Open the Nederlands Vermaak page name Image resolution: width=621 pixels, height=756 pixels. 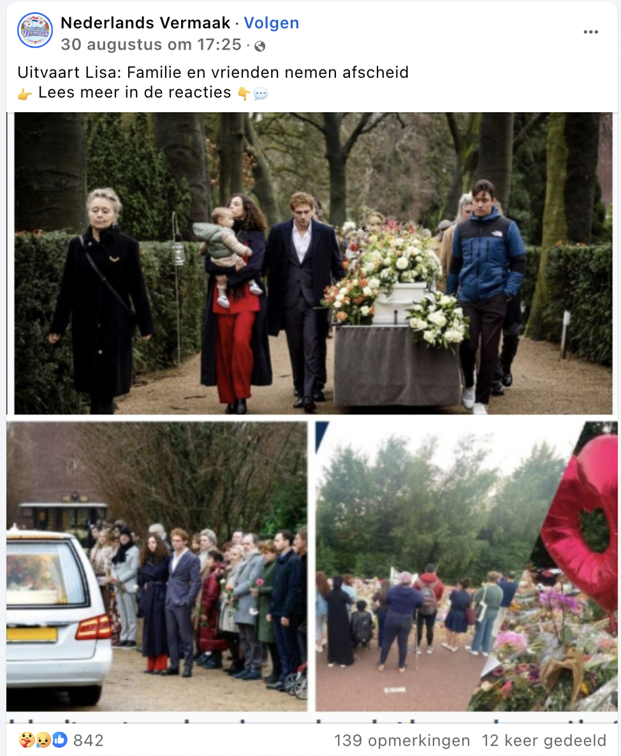pyautogui.click(x=145, y=23)
